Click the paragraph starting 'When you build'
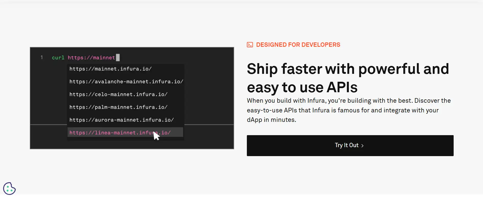The width and height of the screenshot is (483, 198). [x=349, y=110]
